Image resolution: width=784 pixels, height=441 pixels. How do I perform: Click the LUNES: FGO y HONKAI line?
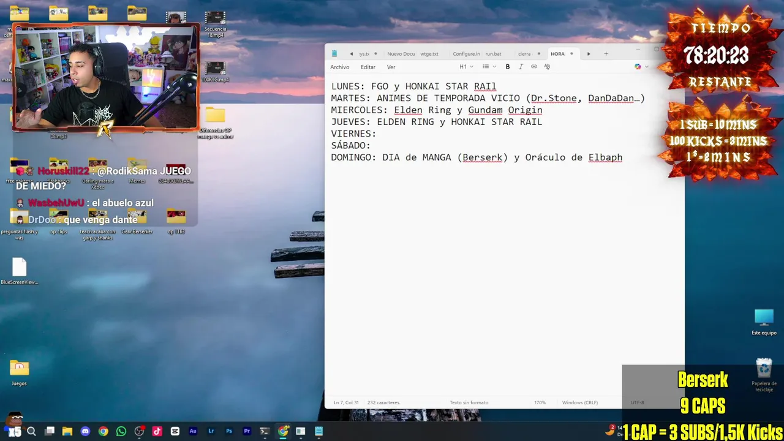pyautogui.click(x=413, y=86)
